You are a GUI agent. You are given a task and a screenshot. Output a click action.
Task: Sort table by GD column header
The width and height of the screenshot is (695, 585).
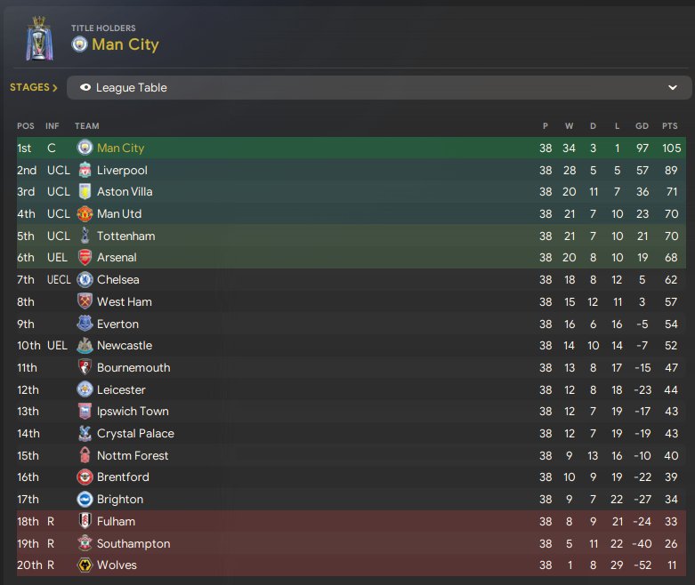coord(642,125)
